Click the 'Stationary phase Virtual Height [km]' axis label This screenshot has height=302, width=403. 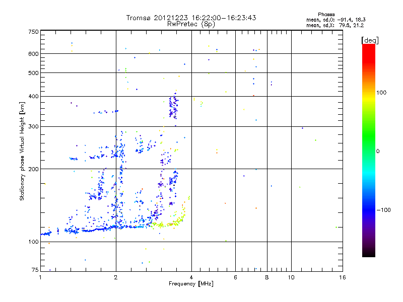pyautogui.click(x=22, y=152)
